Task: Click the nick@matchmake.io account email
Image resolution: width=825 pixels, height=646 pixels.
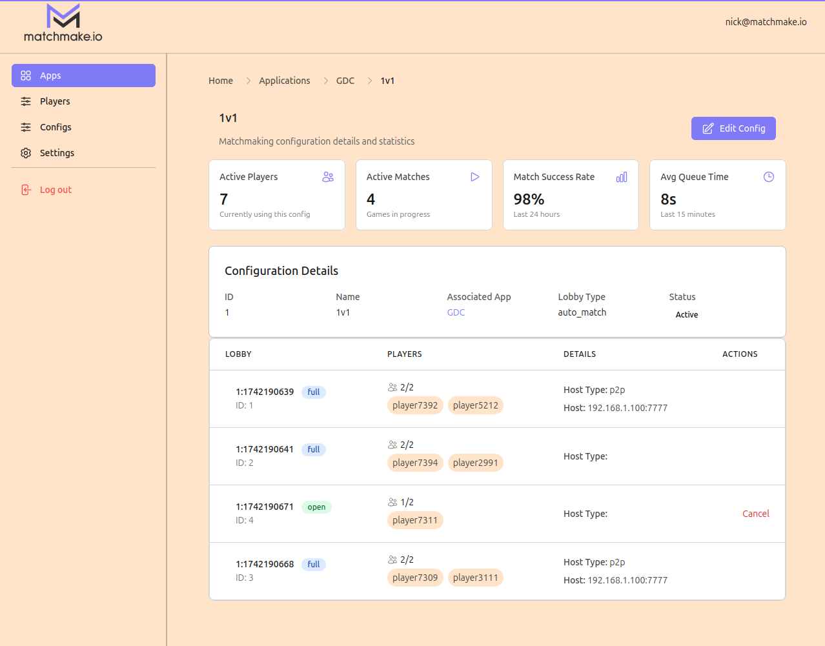Action: click(x=766, y=21)
